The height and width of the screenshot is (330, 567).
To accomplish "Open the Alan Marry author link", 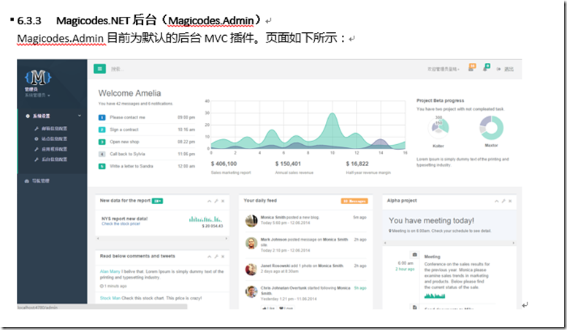I will point(110,271).
